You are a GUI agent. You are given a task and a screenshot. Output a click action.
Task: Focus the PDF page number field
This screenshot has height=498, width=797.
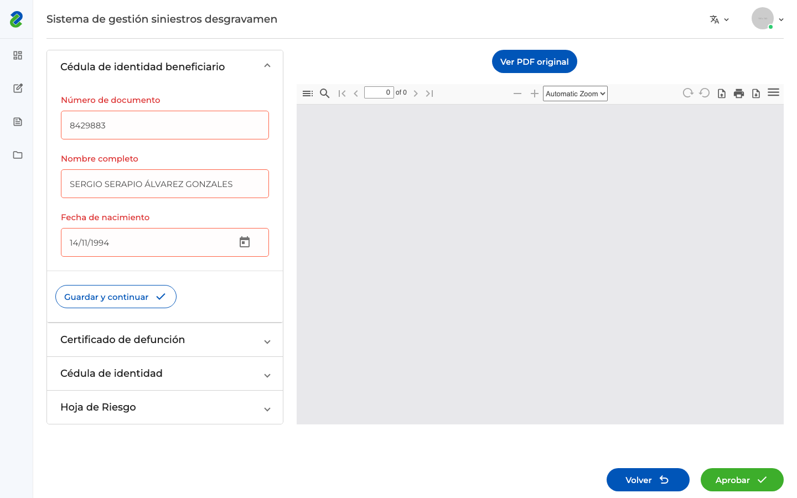379,92
